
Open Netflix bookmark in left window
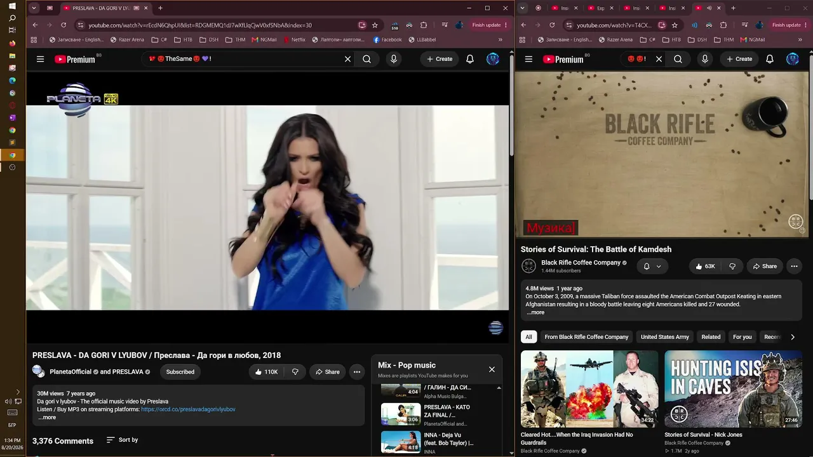(294, 39)
